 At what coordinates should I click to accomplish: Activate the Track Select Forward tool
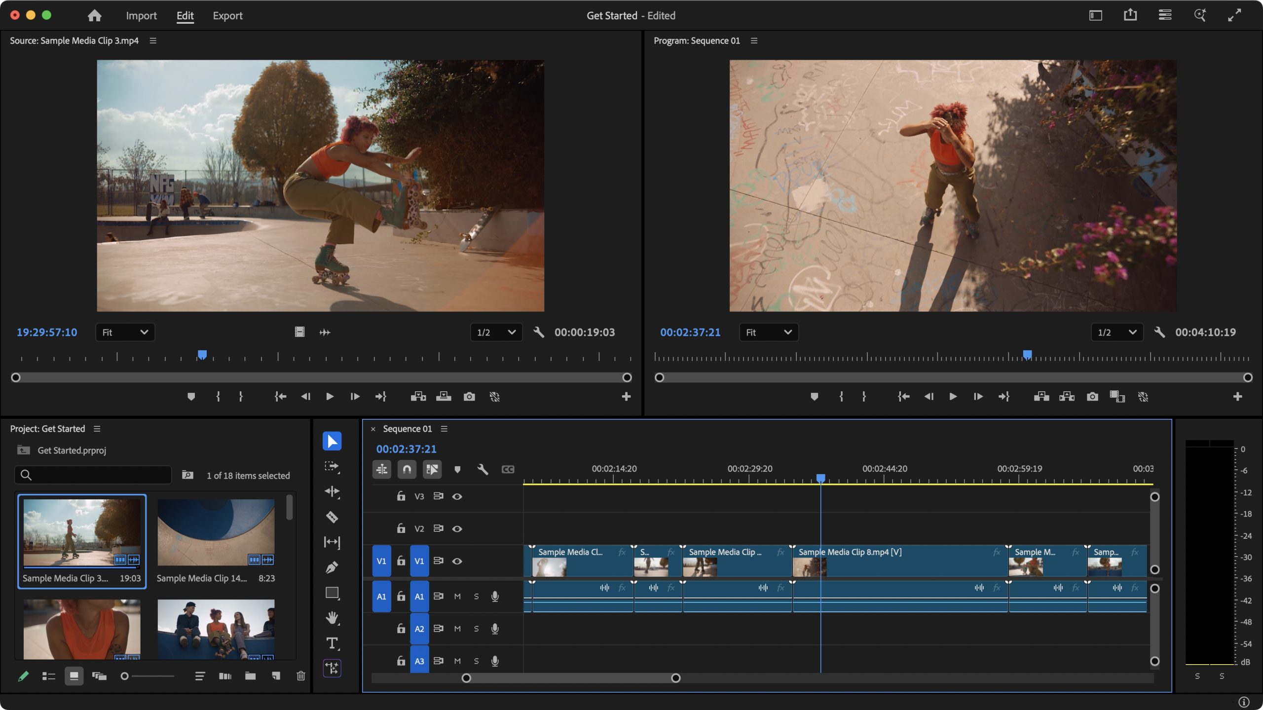[x=332, y=466]
